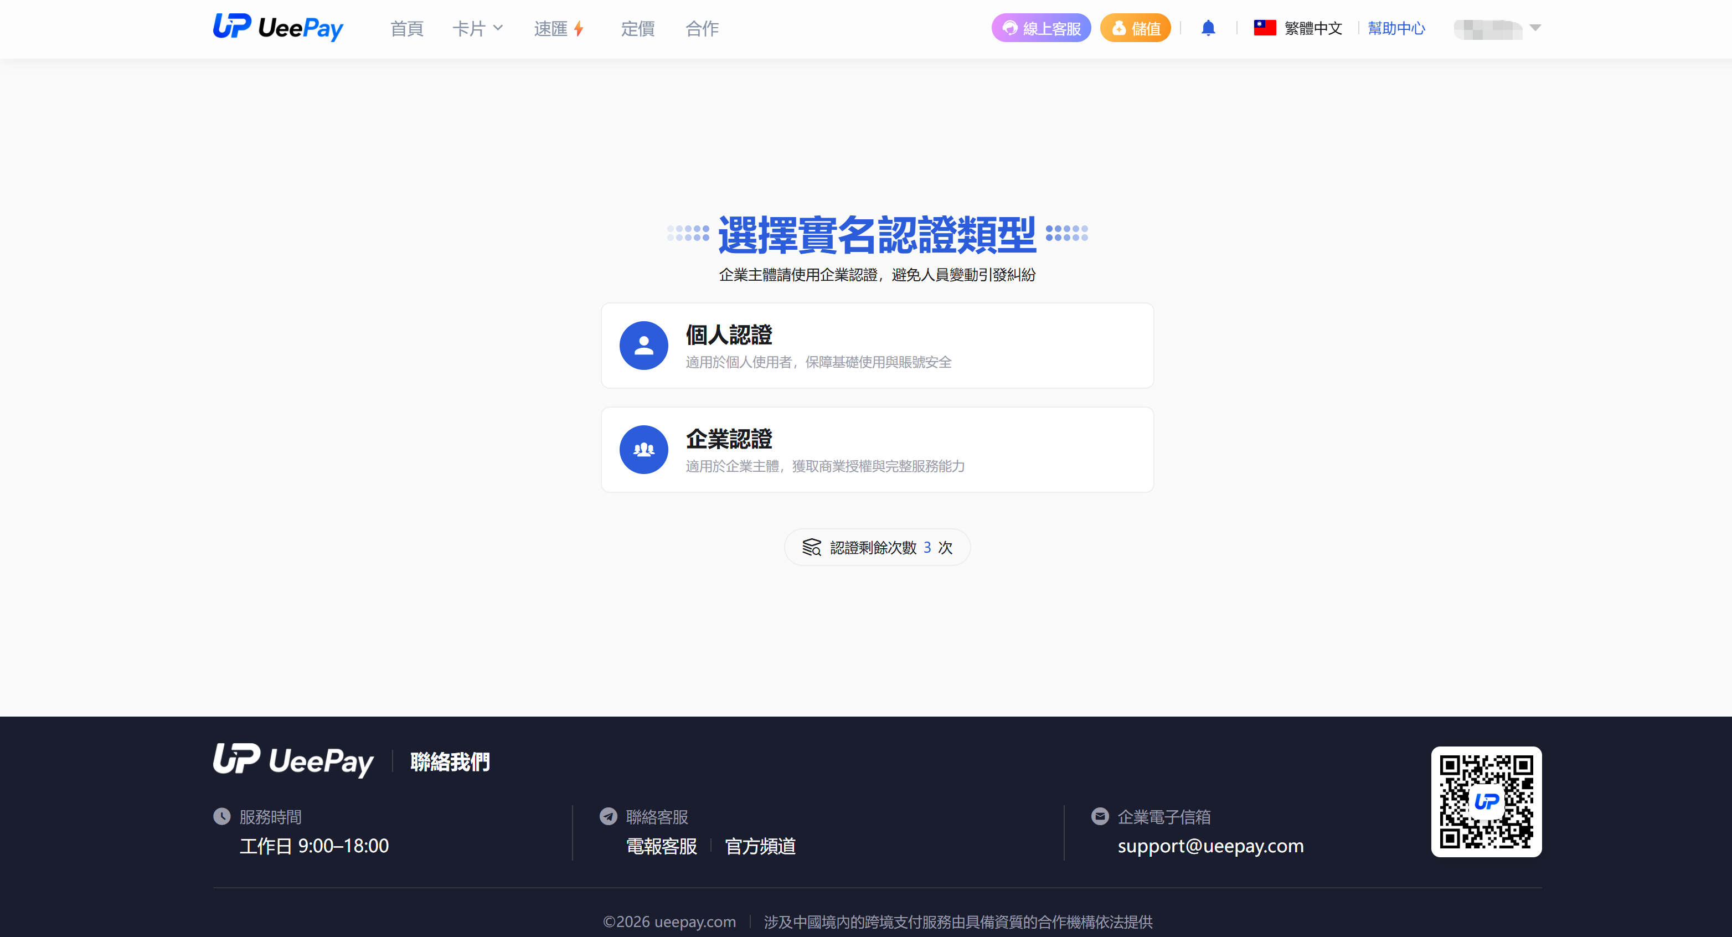Open the 幫助中心 link
This screenshot has height=937, width=1732.
(x=1396, y=28)
